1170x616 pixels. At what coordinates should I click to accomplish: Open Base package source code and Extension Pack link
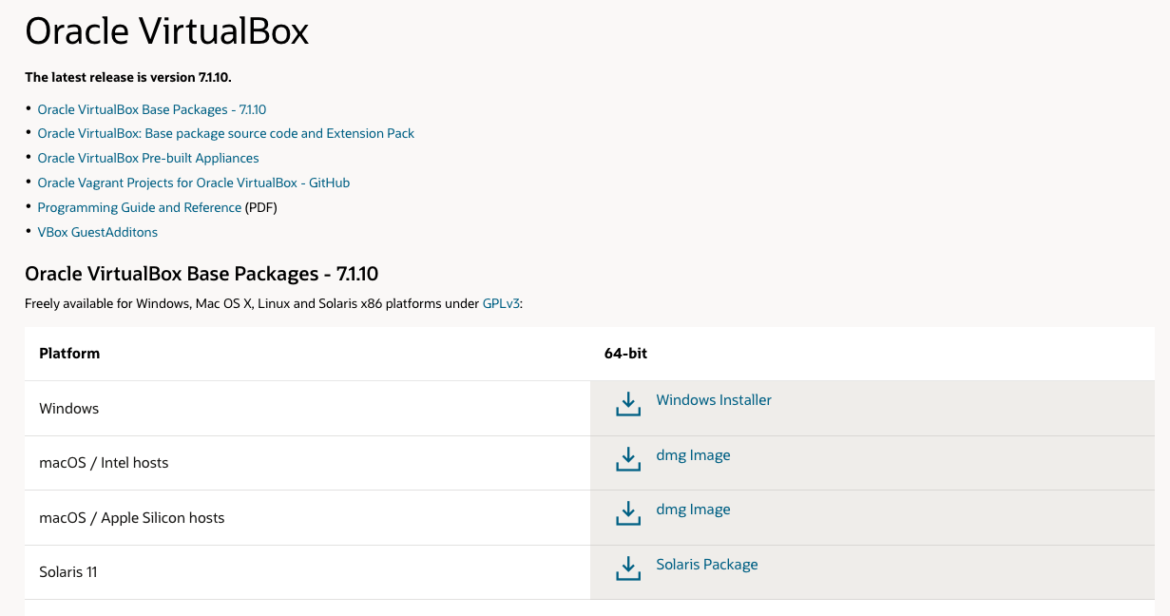(226, 133)
